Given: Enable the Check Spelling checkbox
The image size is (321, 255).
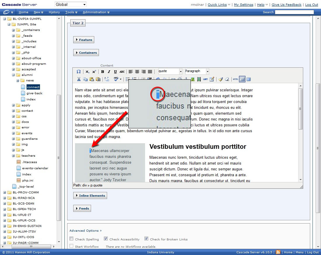Looking at the screenshot, I should 71,239.
